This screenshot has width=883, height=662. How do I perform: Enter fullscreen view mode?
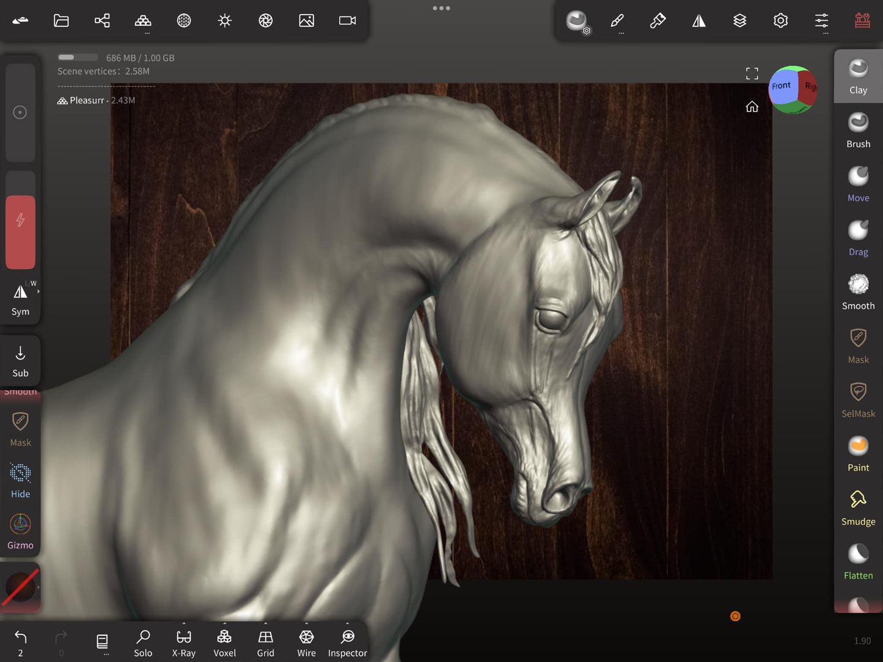752,74
